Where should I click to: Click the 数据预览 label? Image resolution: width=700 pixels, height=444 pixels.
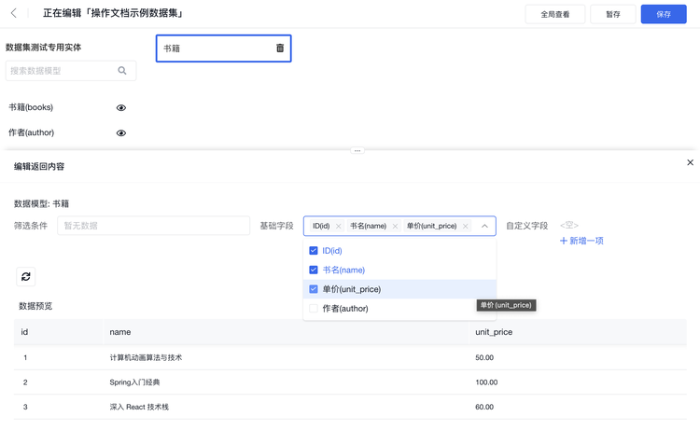[35, 306]
